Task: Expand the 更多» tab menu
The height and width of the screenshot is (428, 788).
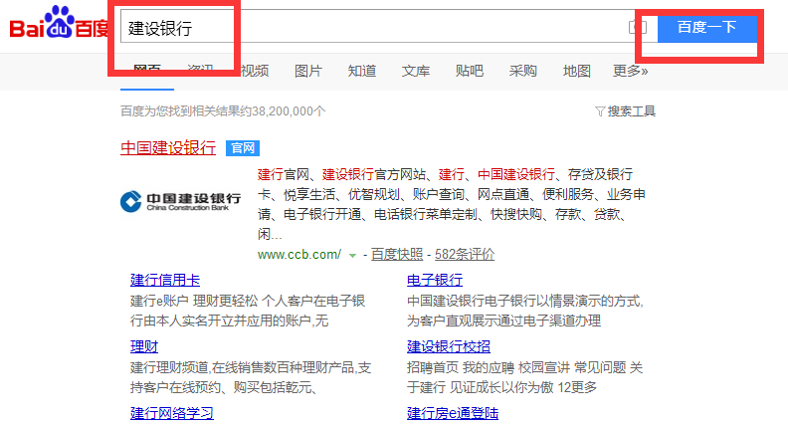Action: [x=630, y=71]
